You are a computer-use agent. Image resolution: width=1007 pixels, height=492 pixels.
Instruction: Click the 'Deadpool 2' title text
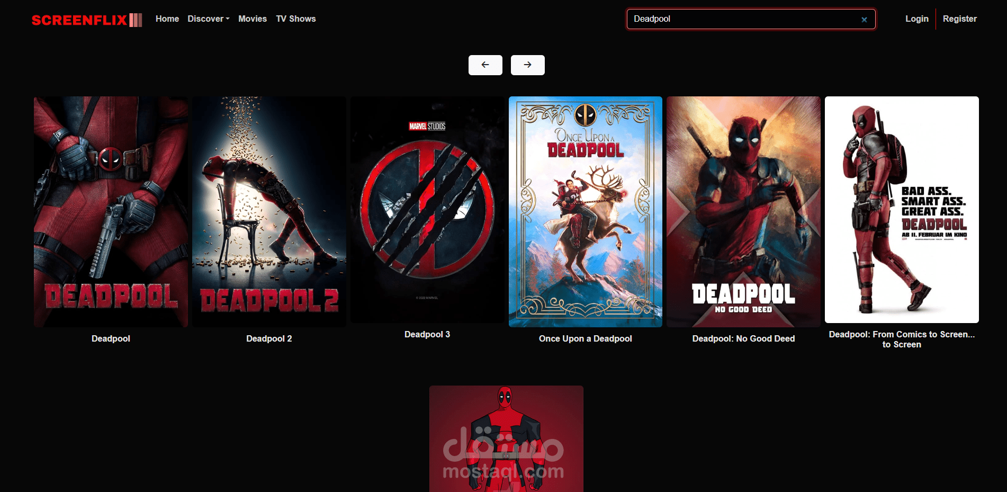pos(269,338)
